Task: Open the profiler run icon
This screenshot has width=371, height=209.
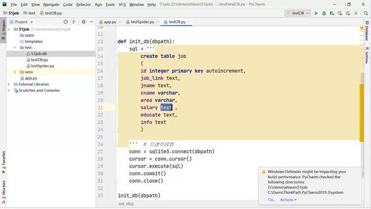Action: point(340,13)
